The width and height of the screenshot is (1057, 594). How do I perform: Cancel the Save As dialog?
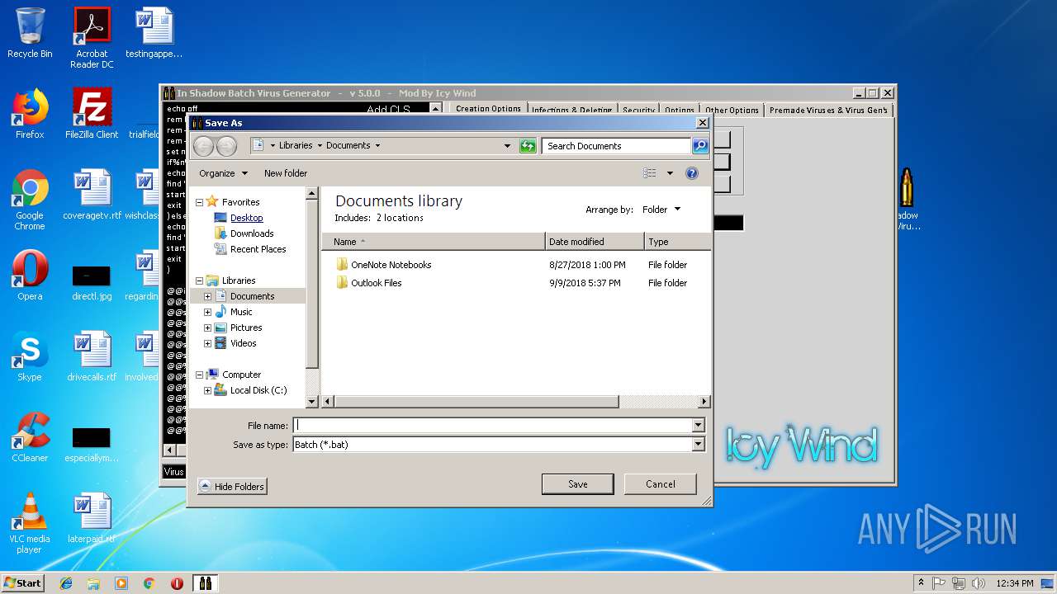click(660, 484)
